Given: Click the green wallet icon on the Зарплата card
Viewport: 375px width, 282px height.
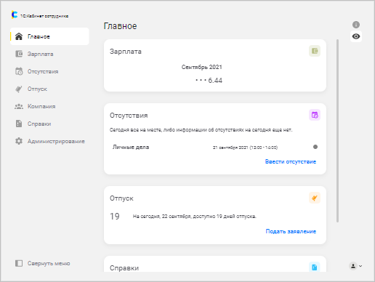Looking at the screenshot, I should [315, 51].
